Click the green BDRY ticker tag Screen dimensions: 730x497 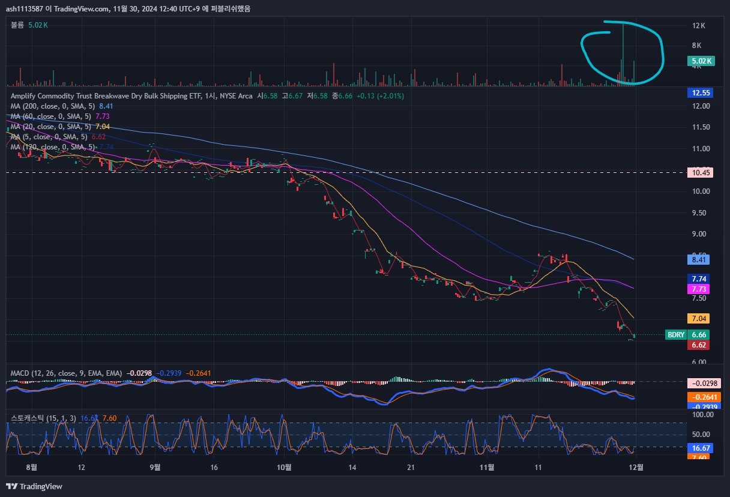pos(676,335)
